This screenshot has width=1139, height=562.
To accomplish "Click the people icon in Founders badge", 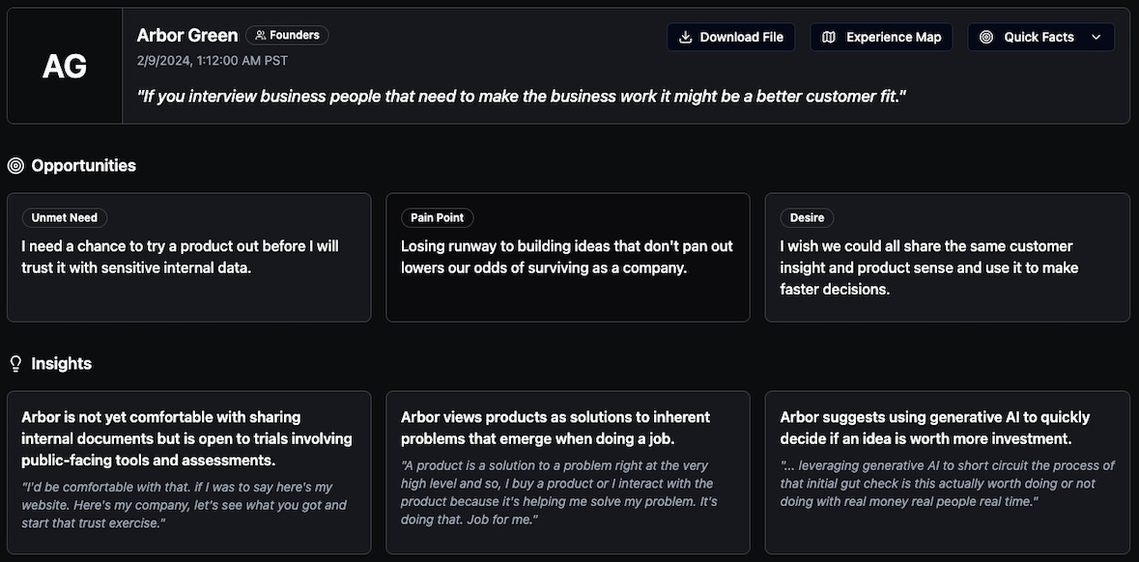I will click(x=261, y=35).
